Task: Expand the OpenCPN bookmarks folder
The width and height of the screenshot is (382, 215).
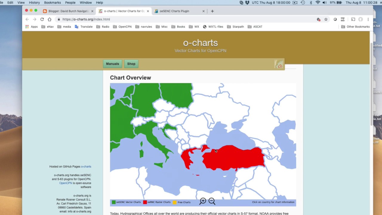Action: (122, 27)
